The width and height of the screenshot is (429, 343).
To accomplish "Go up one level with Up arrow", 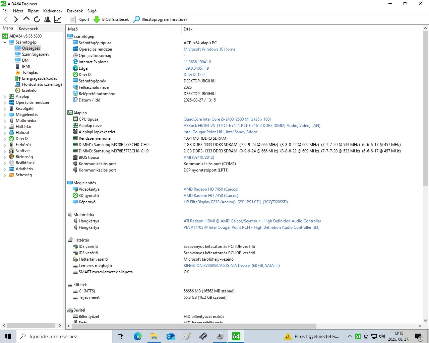I will click(26, 19).
